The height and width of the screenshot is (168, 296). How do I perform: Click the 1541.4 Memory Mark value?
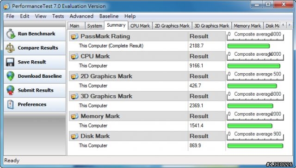point(196,126)
